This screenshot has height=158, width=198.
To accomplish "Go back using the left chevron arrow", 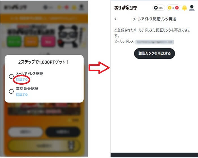I will pyautogui.click(x=115, y=19).
